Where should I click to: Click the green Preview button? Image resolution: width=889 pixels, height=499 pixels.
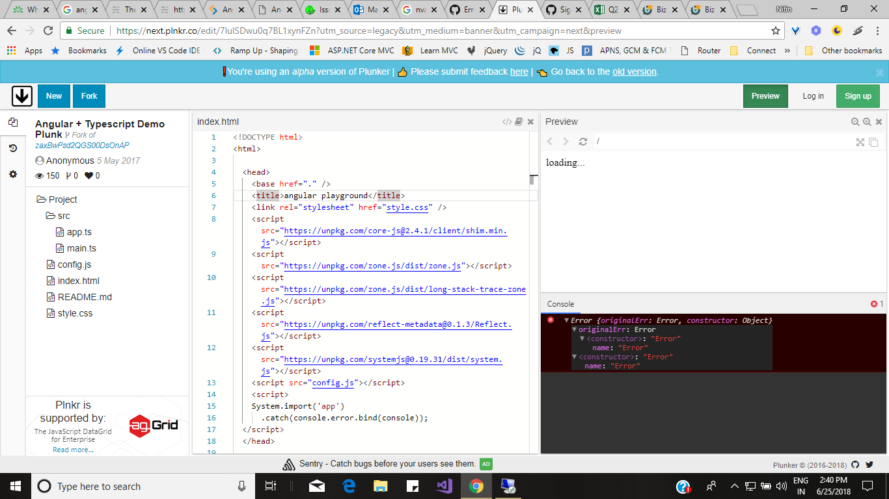[765, 96]
